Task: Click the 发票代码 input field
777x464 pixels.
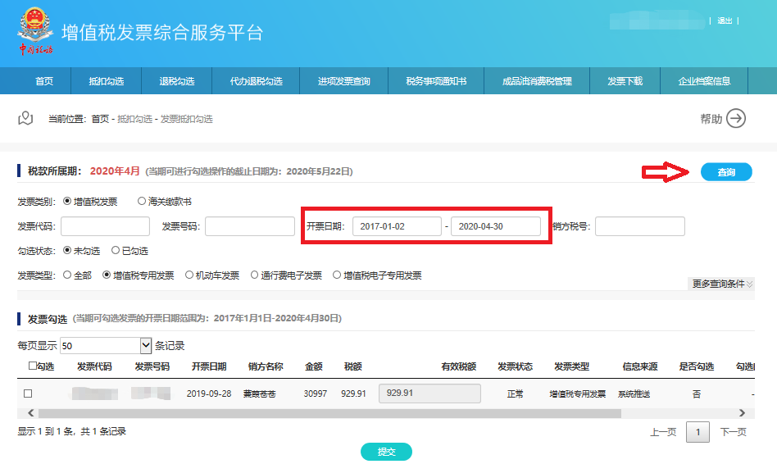Action: [x=105, y=226]
